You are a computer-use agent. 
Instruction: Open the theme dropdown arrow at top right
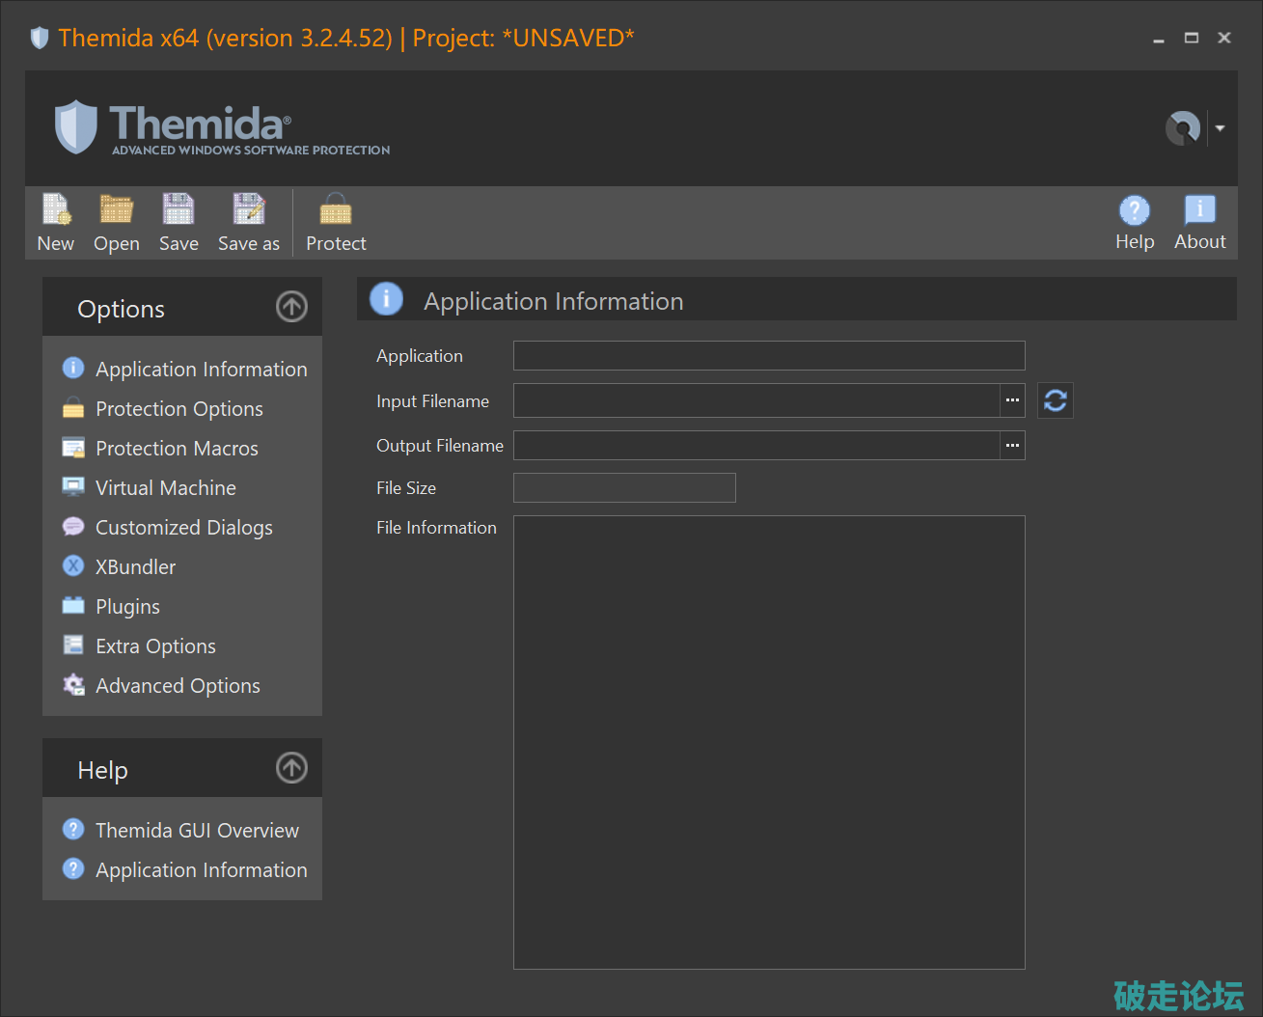pos(1221,128)
